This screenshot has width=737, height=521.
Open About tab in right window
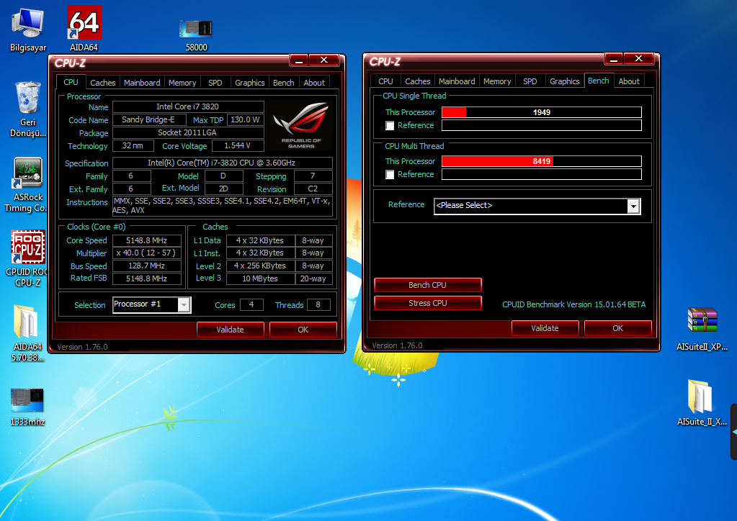[x=629, y=81]
